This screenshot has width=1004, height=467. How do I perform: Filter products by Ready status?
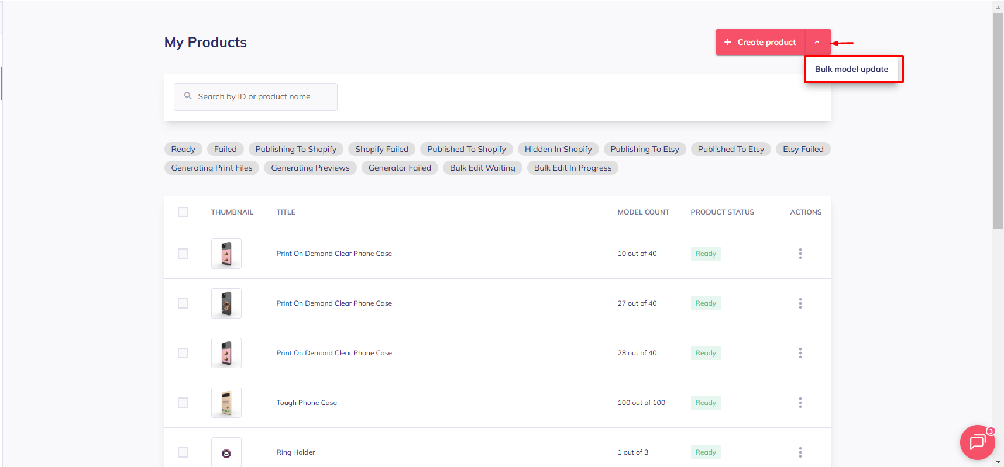(183, 150)
